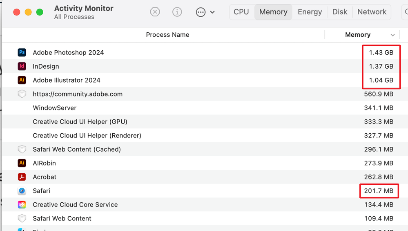Click the Adobe Photoshop 2024 icon

point(22,52)
